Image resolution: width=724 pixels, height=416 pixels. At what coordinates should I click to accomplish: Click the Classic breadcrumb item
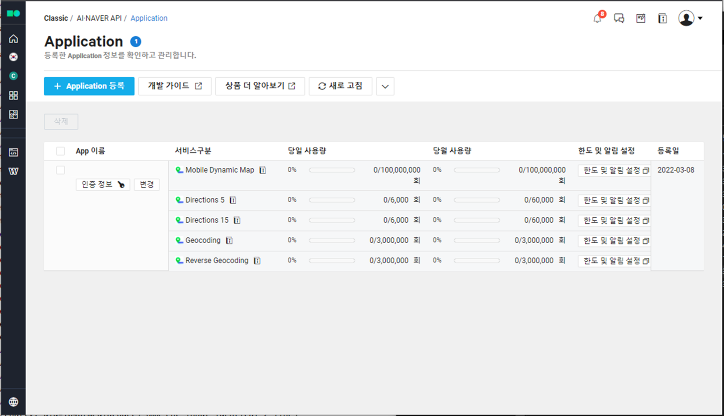[56, 18]
